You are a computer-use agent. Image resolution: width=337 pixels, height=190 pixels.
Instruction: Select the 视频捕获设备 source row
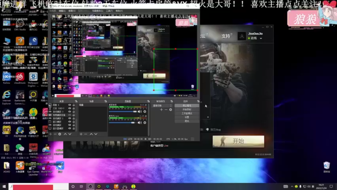[x=62, y=115]
